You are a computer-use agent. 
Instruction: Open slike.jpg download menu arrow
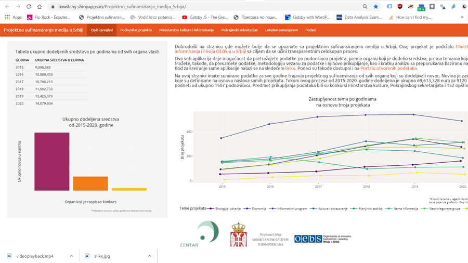[149, 256]
